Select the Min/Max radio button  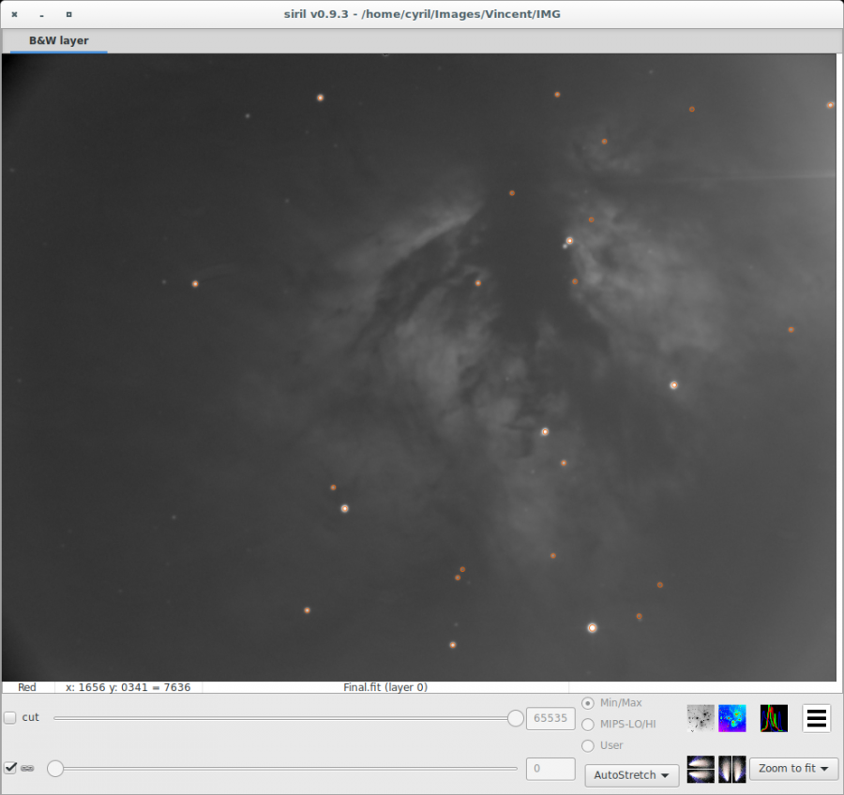pyautogui.click(x=588, y=703)
